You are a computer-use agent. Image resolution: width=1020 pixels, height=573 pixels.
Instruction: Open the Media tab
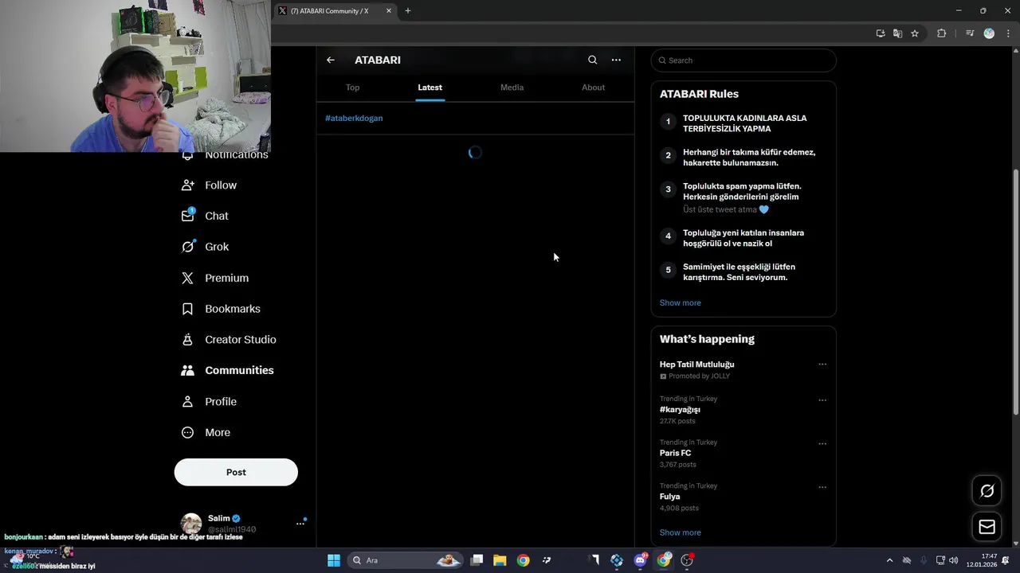click(x=512, y=88)
